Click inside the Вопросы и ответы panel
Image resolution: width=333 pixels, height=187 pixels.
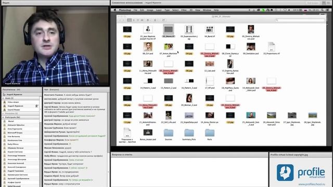point(189,172)
